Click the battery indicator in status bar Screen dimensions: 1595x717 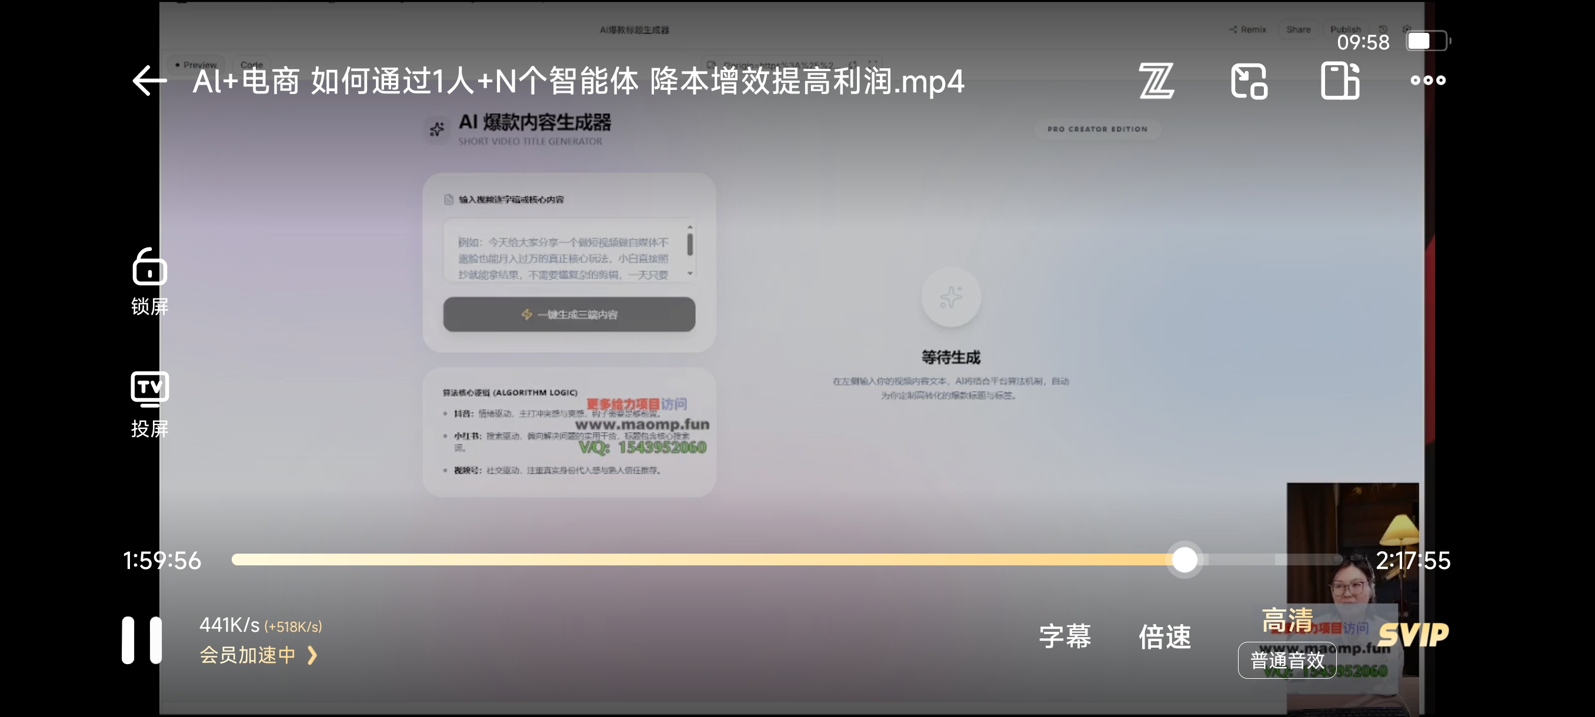coord(1429,42)
